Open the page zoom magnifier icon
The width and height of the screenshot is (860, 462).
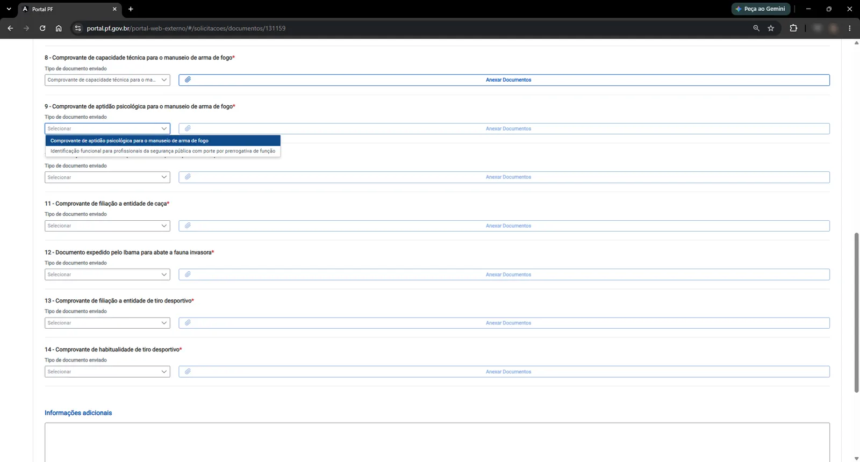pos(756,28)
